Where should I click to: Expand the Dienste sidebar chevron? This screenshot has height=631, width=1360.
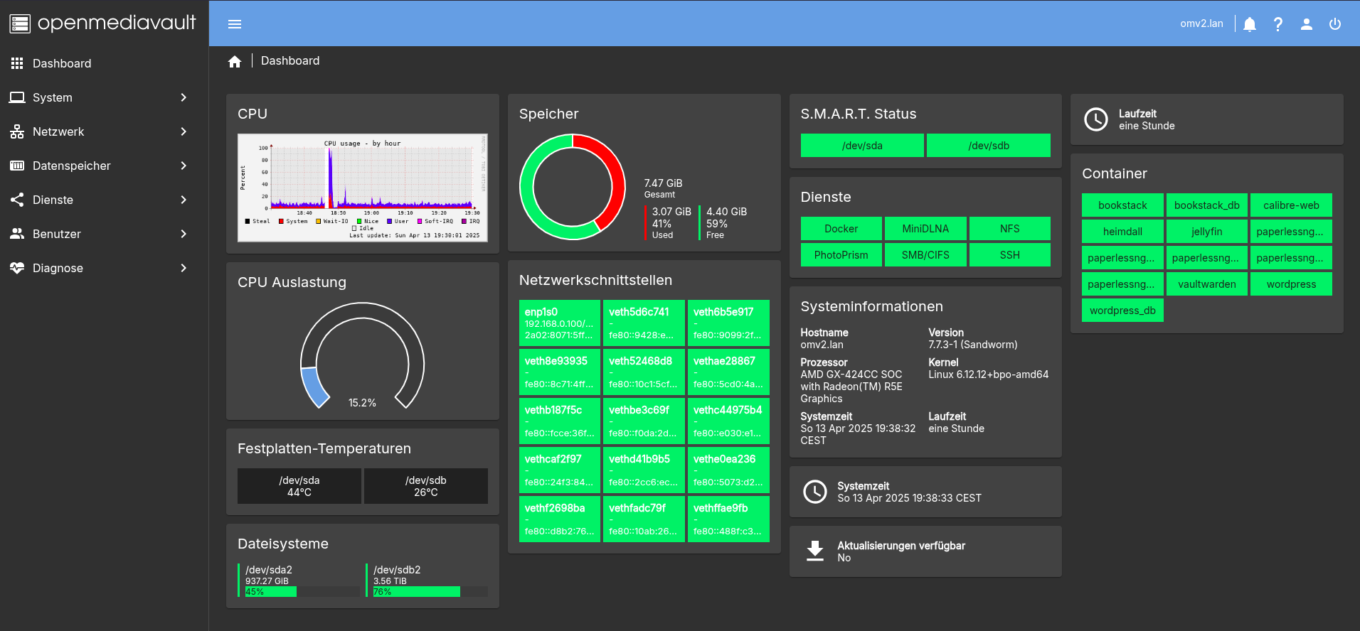(x=184, y=200)
